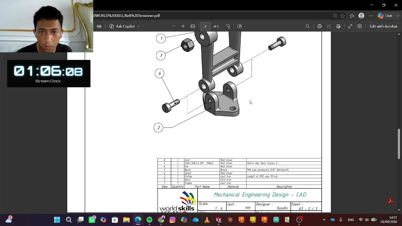Click the Adobe Acrobat floating icon

click(x=391, y=201)
